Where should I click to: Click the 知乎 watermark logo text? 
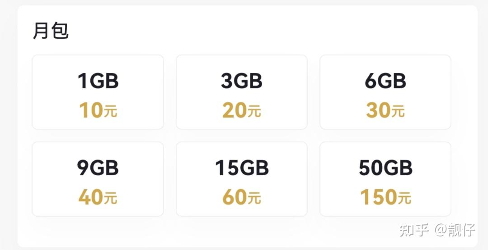point(414,230)
